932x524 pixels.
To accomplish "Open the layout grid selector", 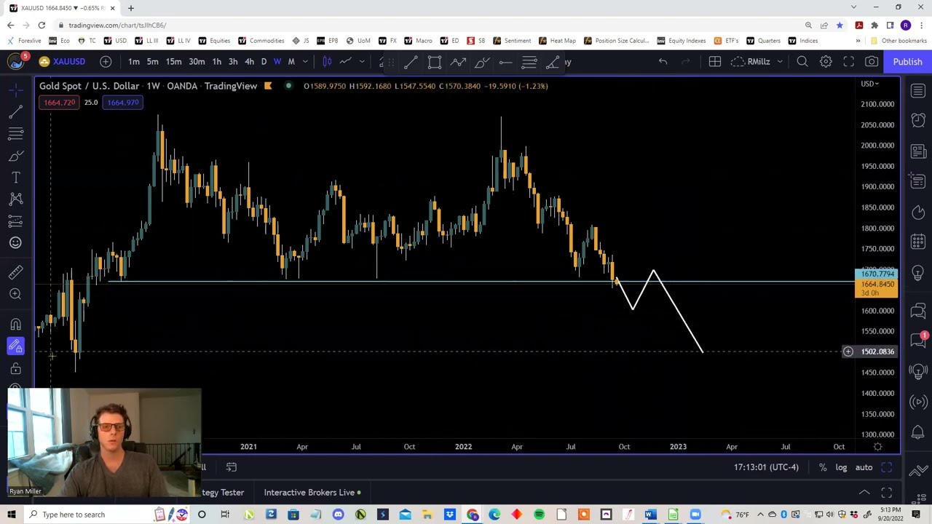I will click(x=714, y=62).
